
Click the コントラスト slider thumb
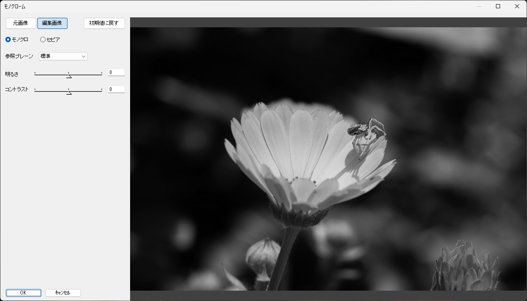[x=69, y=91]
